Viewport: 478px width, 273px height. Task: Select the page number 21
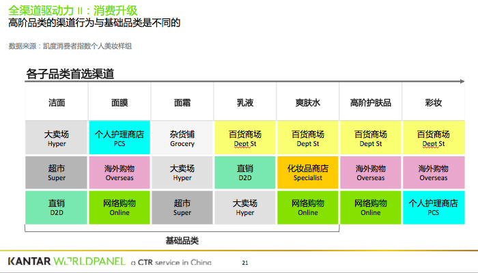(x=245, y=263)
